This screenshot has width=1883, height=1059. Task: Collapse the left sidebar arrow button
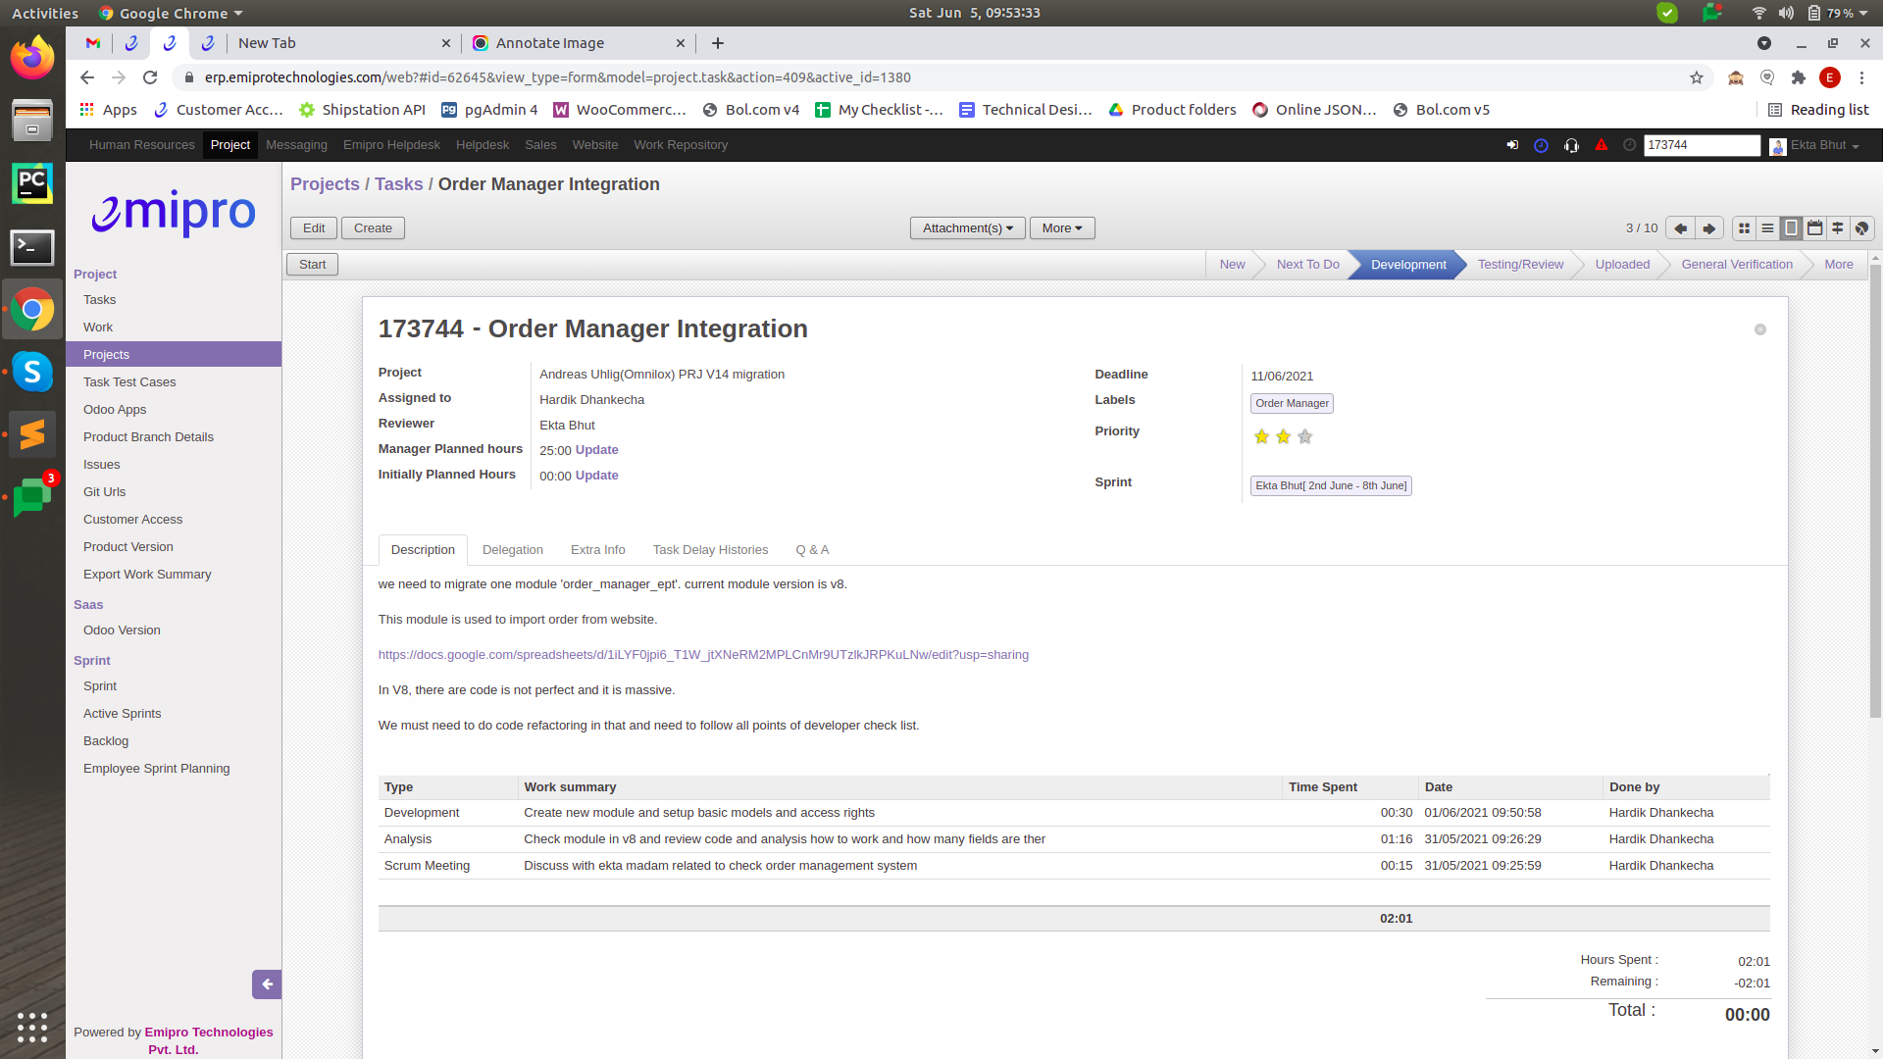click(266, 984)
